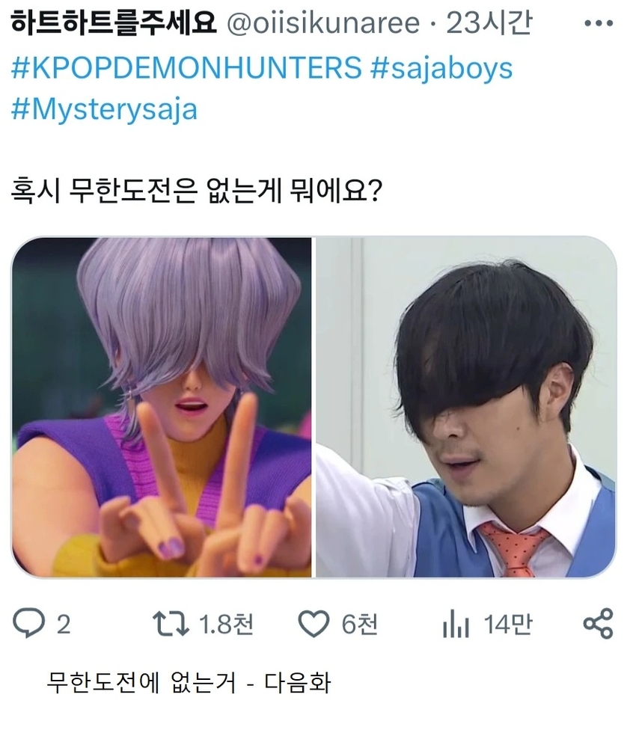Enlarge the photo of man in blue vest
The height and width of the screenshot is (733, 636).
click(466, 407)
